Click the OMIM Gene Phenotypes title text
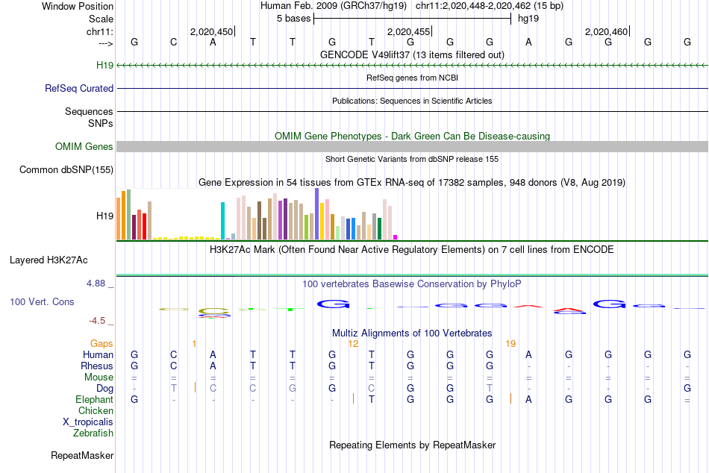 tap(412, 136)
